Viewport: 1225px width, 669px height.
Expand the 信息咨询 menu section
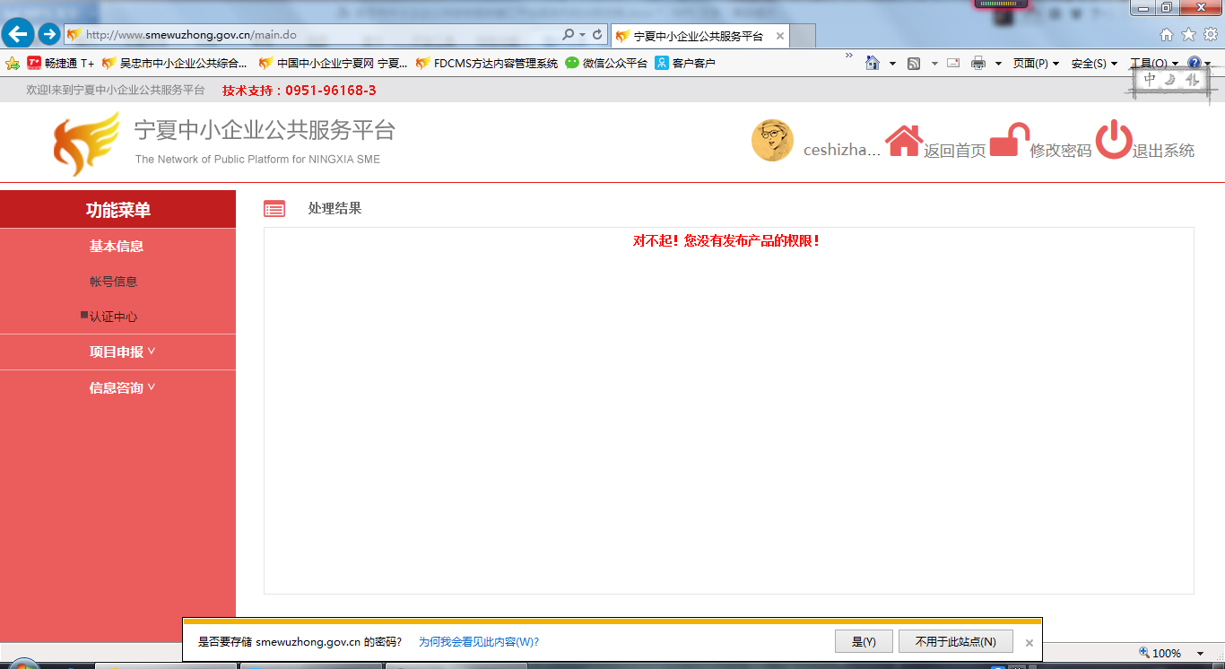[x=122, y=387]
